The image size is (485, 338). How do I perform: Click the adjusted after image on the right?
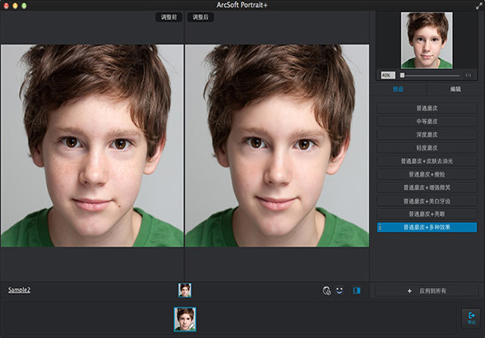(277, 146)
